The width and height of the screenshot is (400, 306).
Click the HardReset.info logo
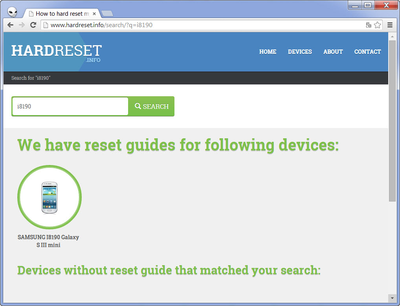[56, 53]
